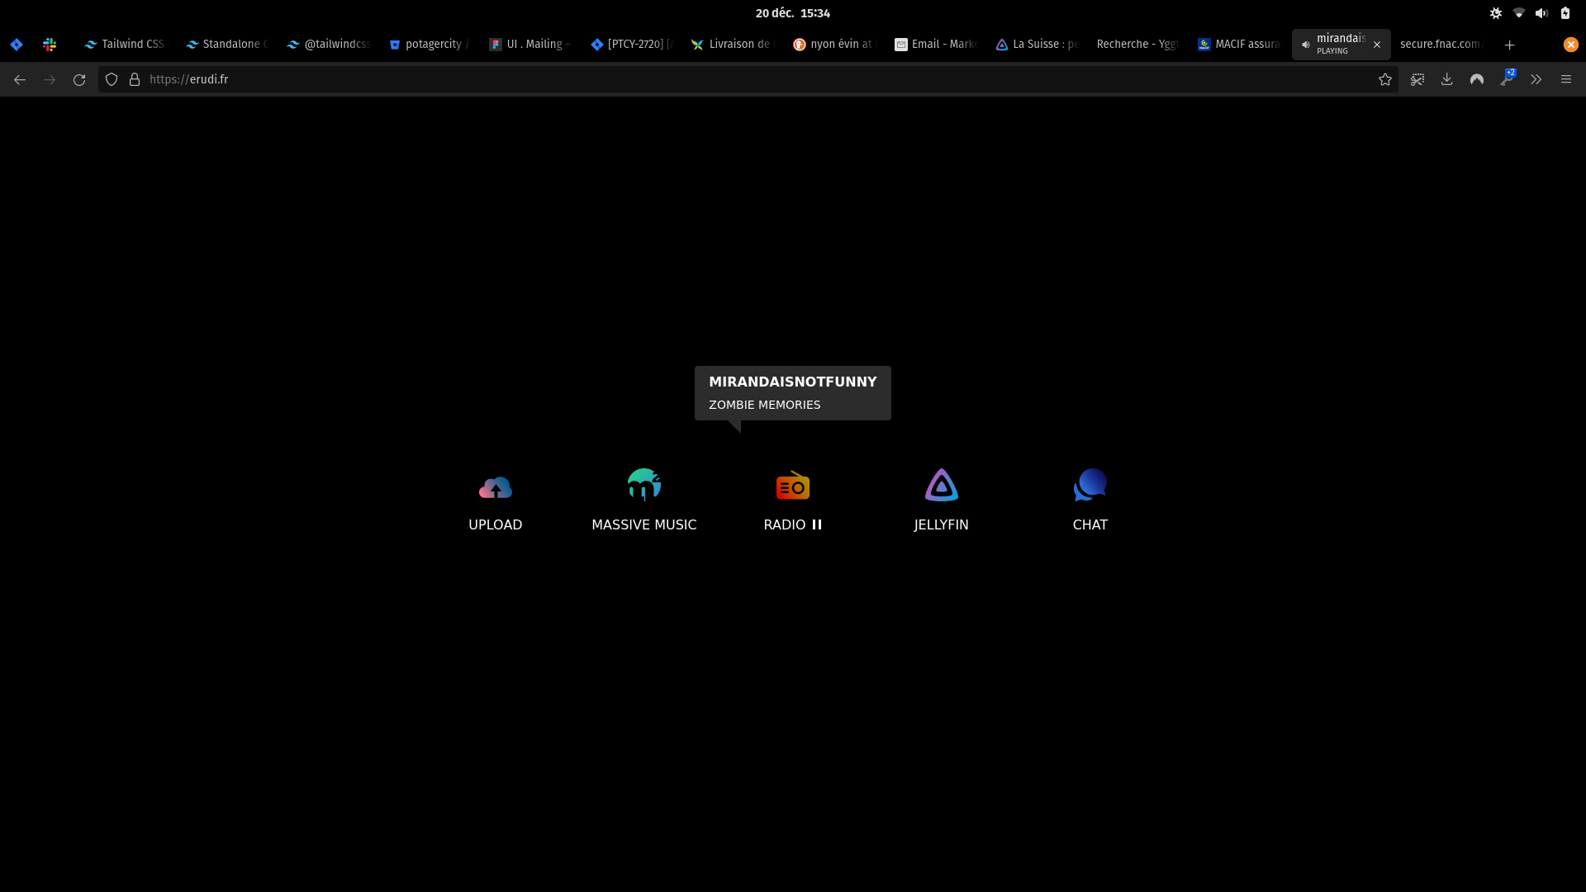The width and height of the screenshot is (1586, 892).
Task: Show more toolbar tools chevron
Action: [x=1536, y=79]
